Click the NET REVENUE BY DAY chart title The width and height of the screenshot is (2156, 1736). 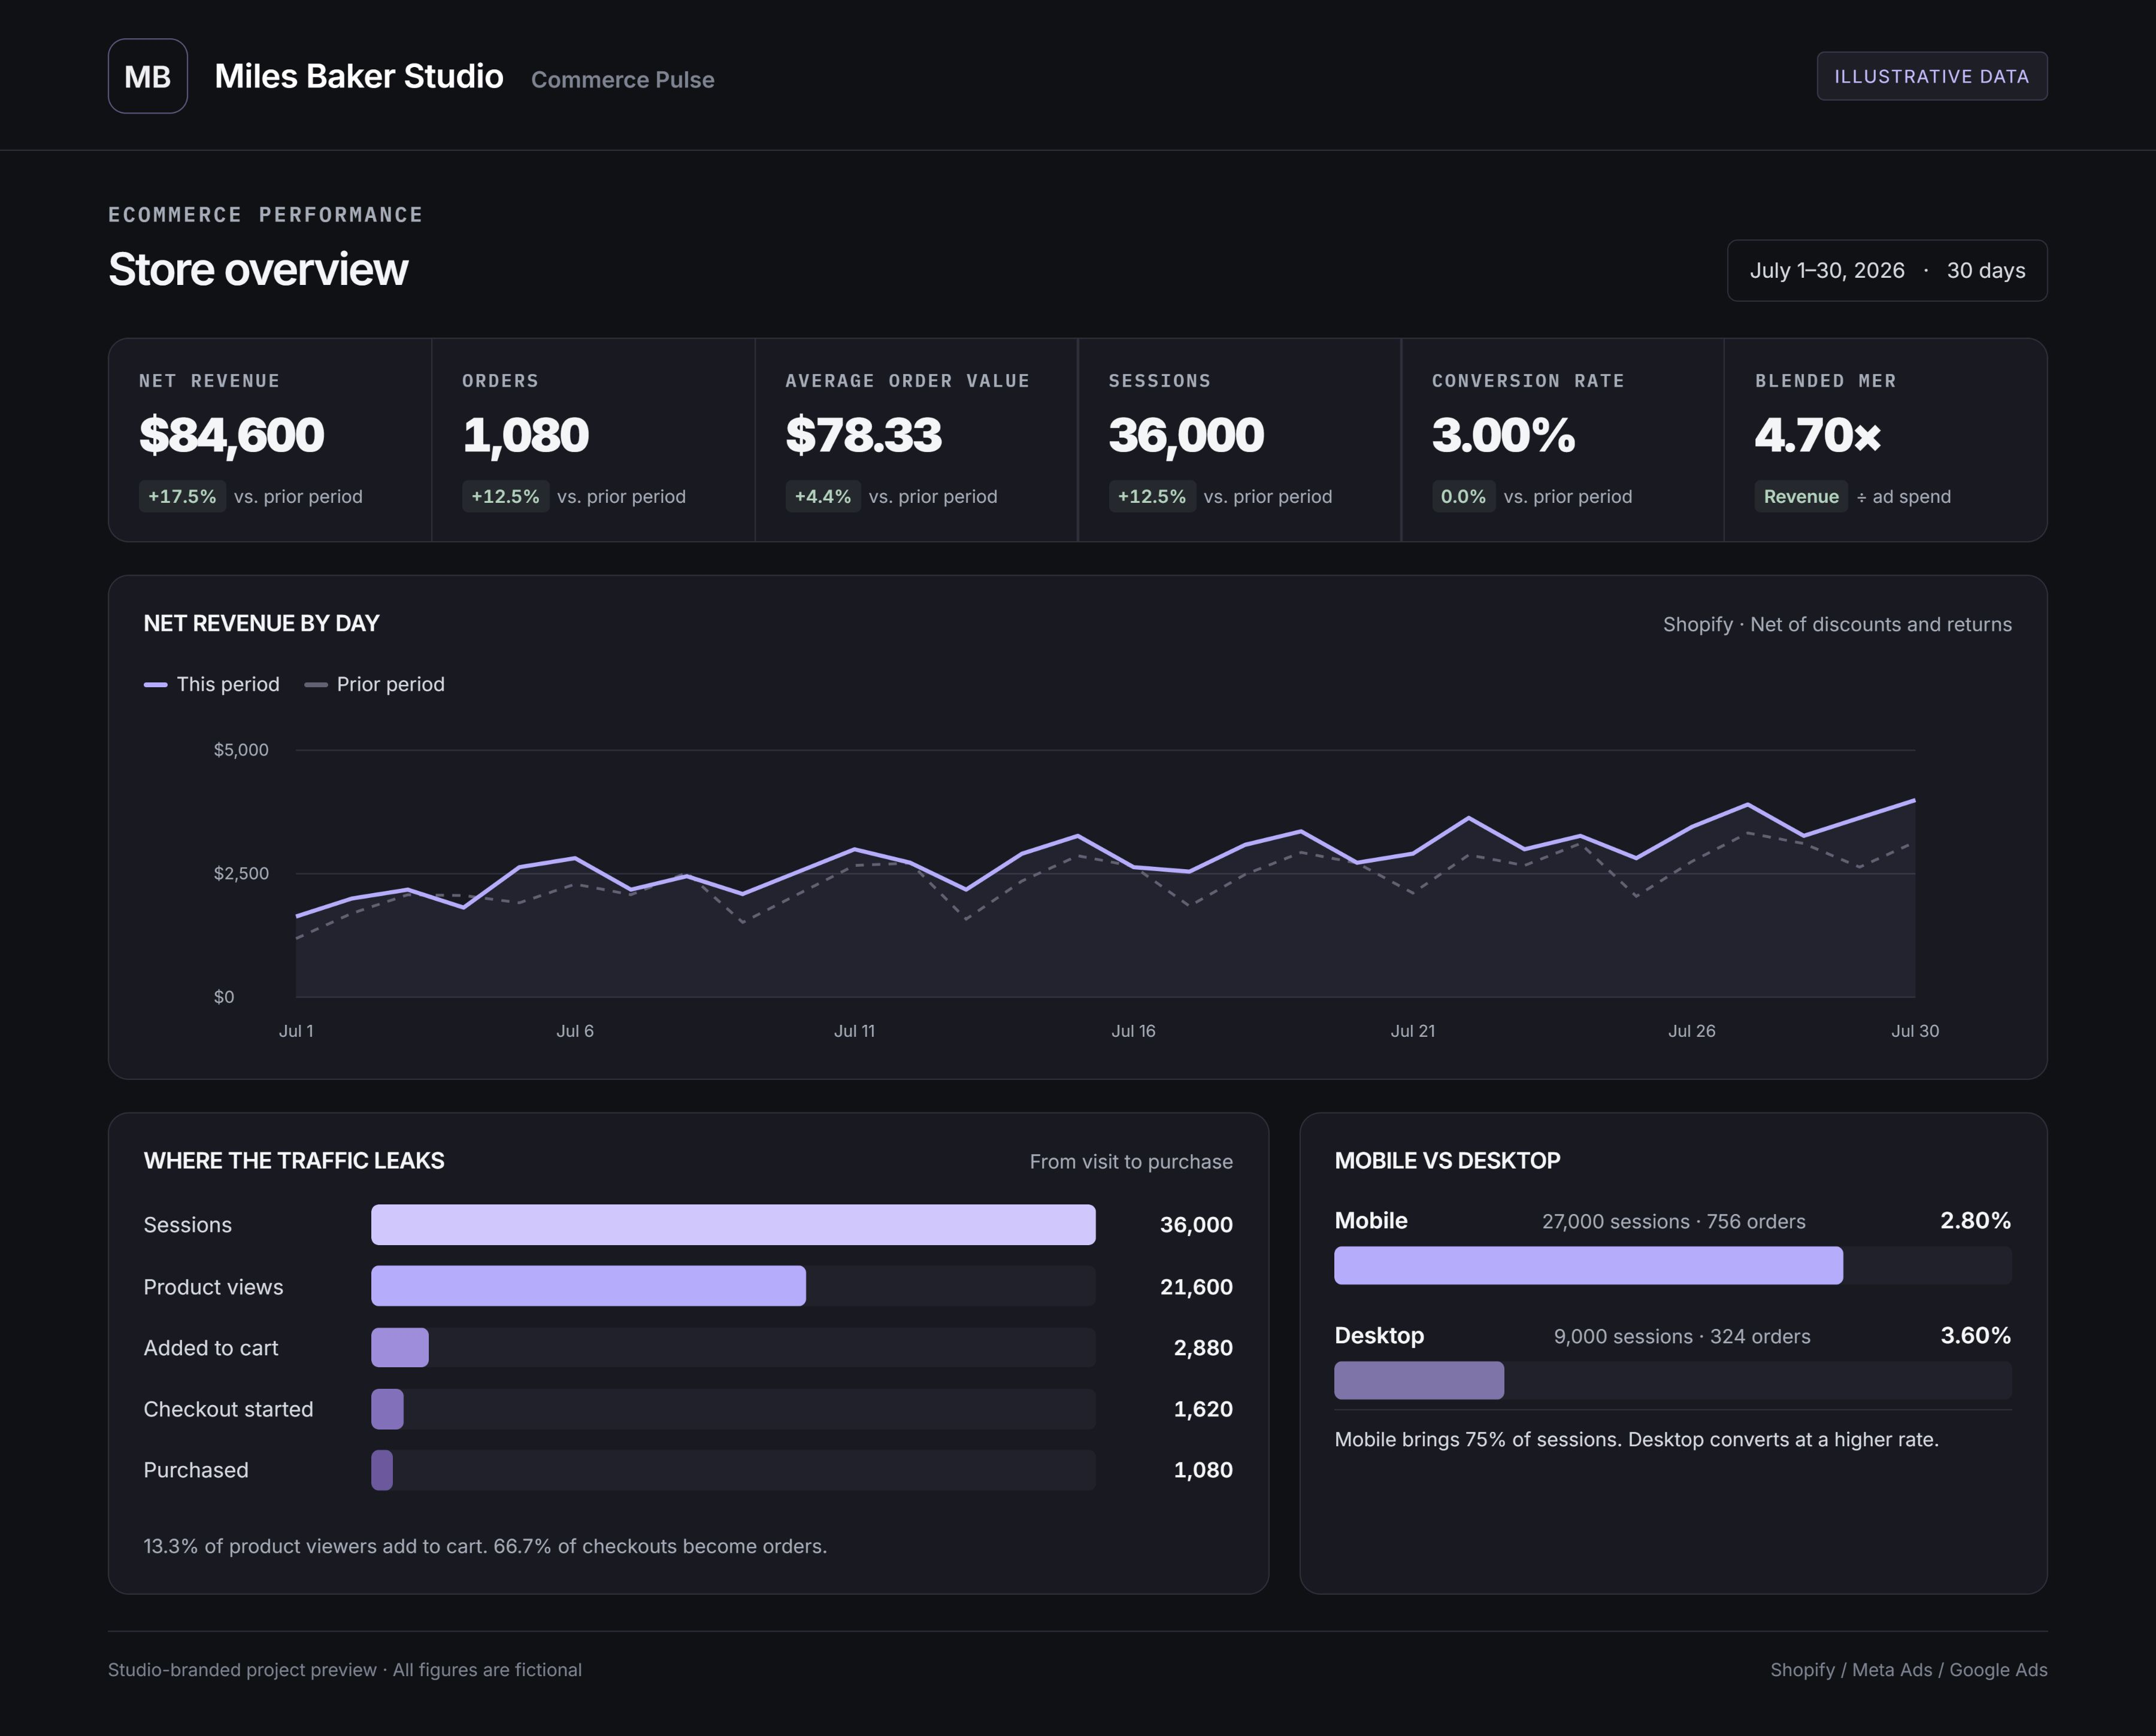261,624
